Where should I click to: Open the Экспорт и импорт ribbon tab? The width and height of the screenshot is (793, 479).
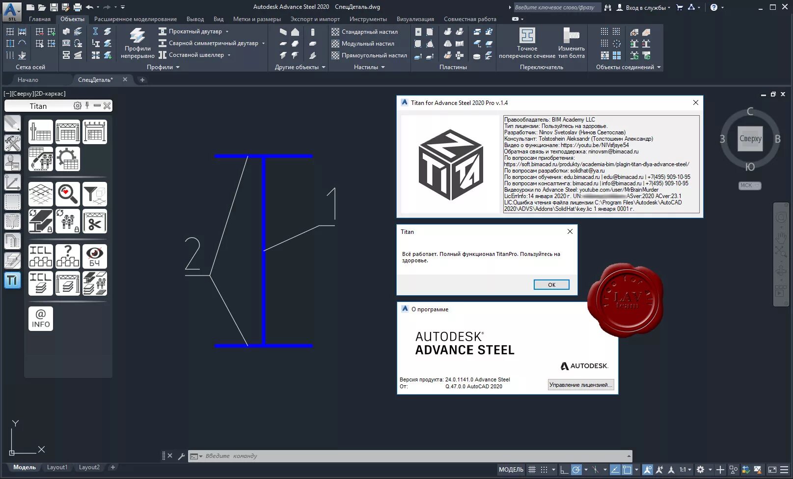(315, 19)
